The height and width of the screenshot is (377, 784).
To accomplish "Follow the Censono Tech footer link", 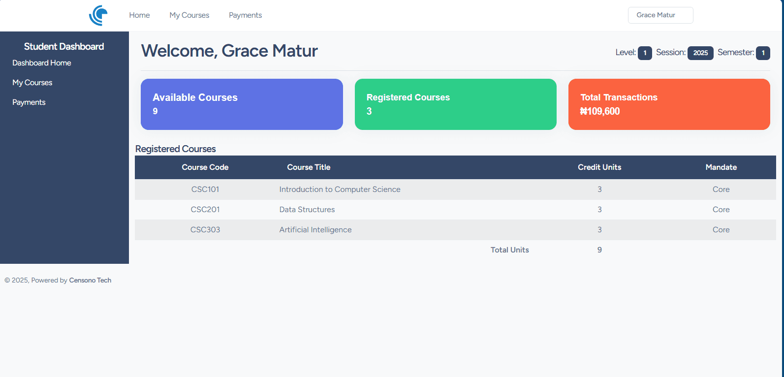I will click(x=90, y=280).
